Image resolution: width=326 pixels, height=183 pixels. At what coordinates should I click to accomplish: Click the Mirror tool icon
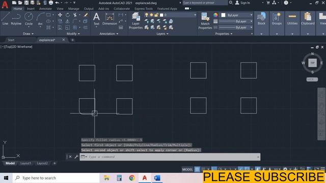coord(68,21)
